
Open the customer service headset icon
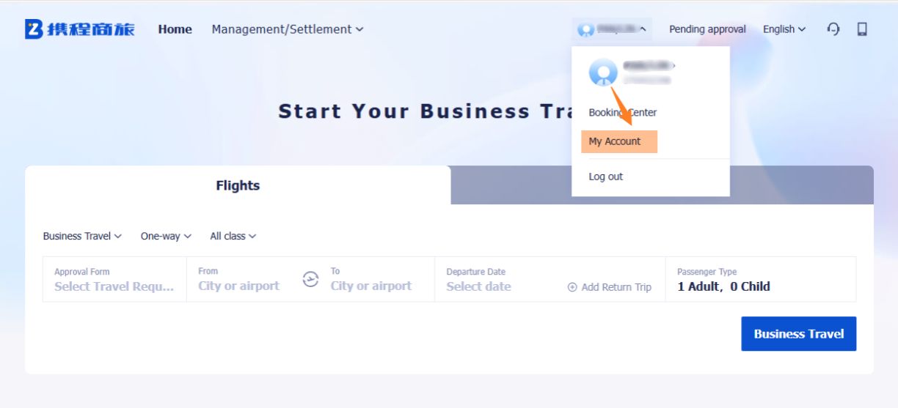coord(833,29)
